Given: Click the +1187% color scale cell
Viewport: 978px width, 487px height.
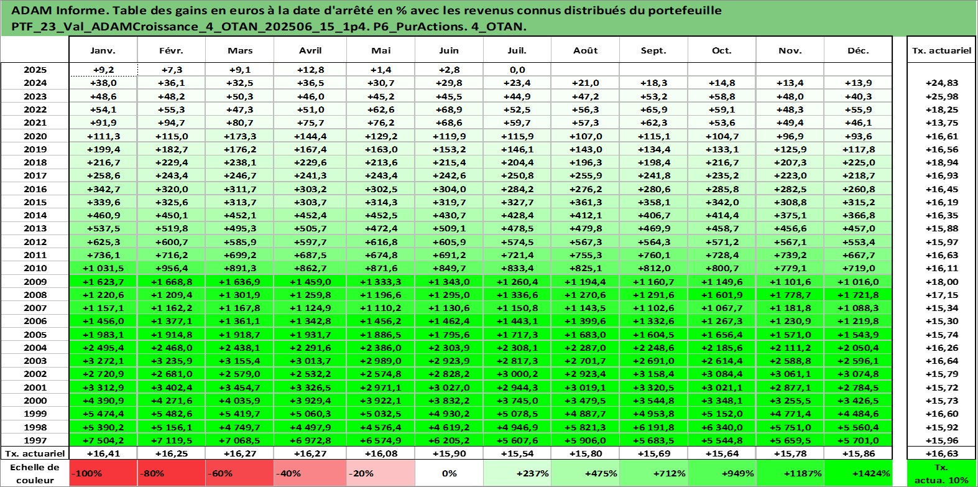Looking at the screenshot, I should (790, 473).
